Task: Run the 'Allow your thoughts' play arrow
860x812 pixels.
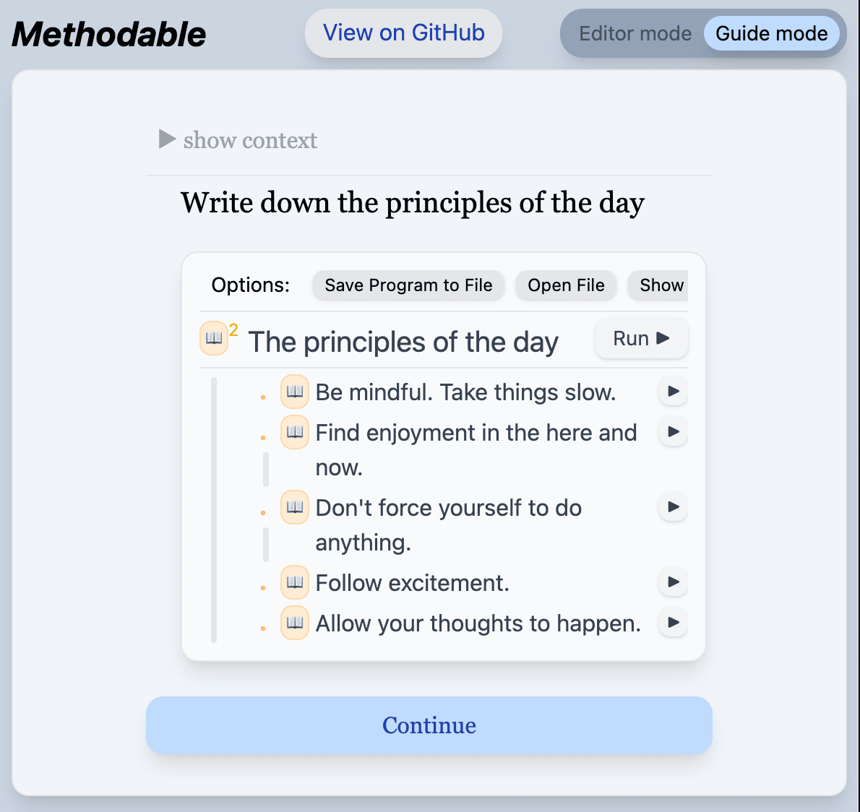Action: point(673,623)
